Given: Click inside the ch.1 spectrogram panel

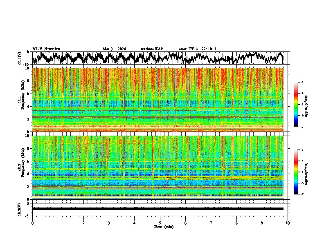Looking at the screenshot, I should click(157, 100).
